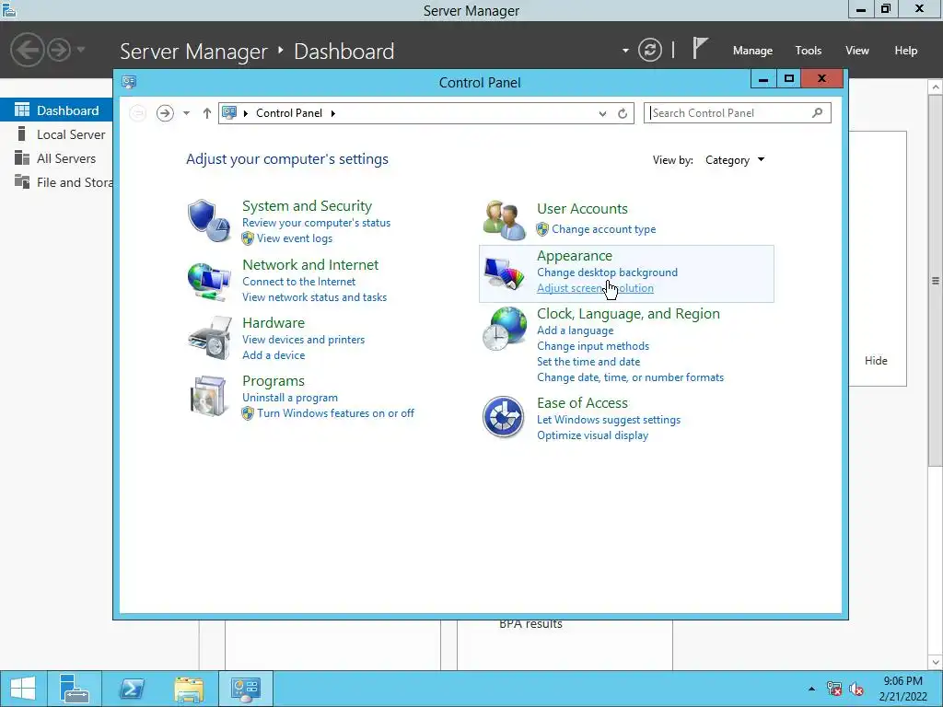Open the Programs disc box icon

pyautogui.click(x=209, y=396)
